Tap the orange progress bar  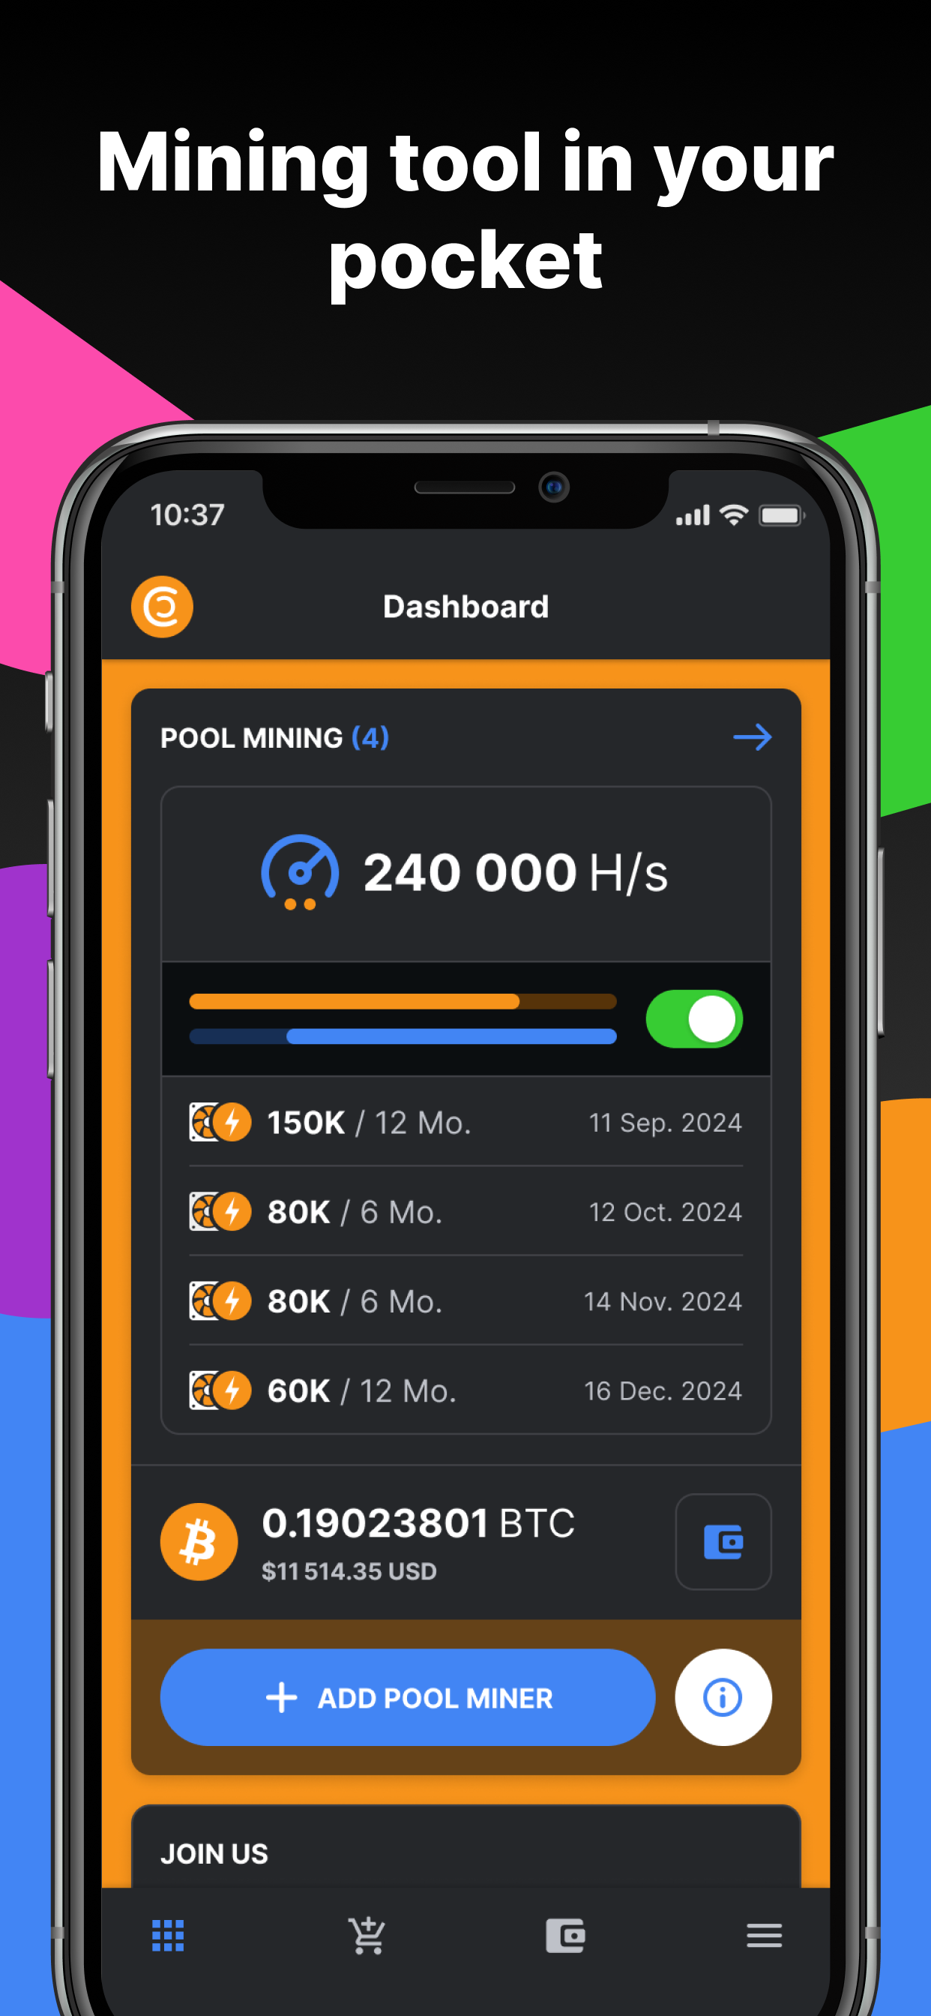pyautogui.click(x=403, y=1001)
